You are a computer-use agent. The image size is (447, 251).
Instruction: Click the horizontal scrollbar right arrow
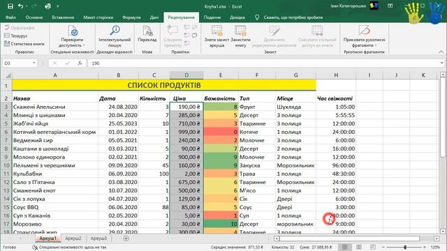pos(437,238)
